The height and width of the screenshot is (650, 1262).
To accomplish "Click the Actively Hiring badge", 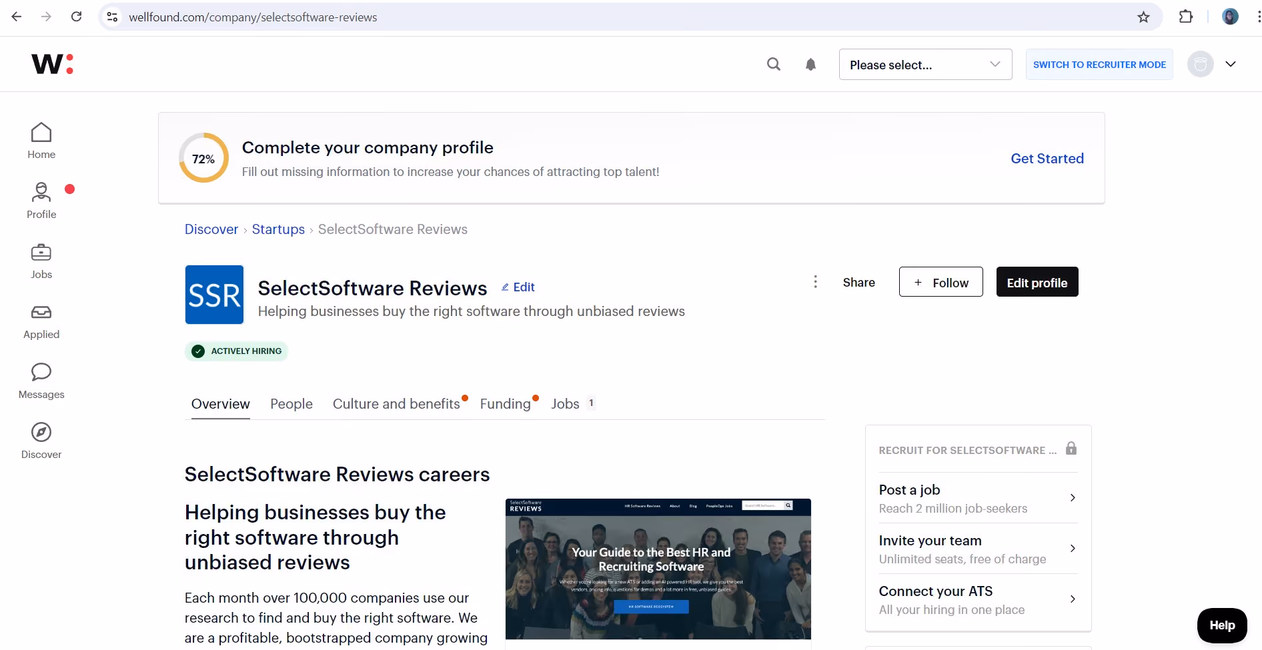I will 237,351.
